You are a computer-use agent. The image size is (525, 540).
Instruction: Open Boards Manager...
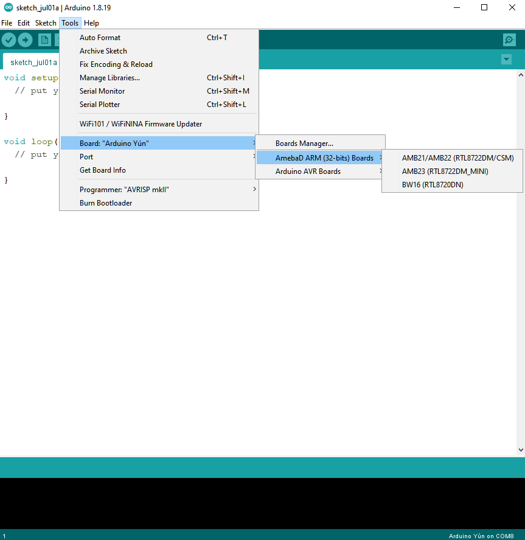[320, 144]
